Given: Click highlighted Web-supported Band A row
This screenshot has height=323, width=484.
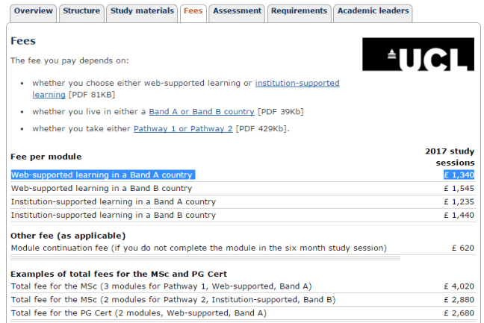Looking at the screenshot, I should click(102, 175).
